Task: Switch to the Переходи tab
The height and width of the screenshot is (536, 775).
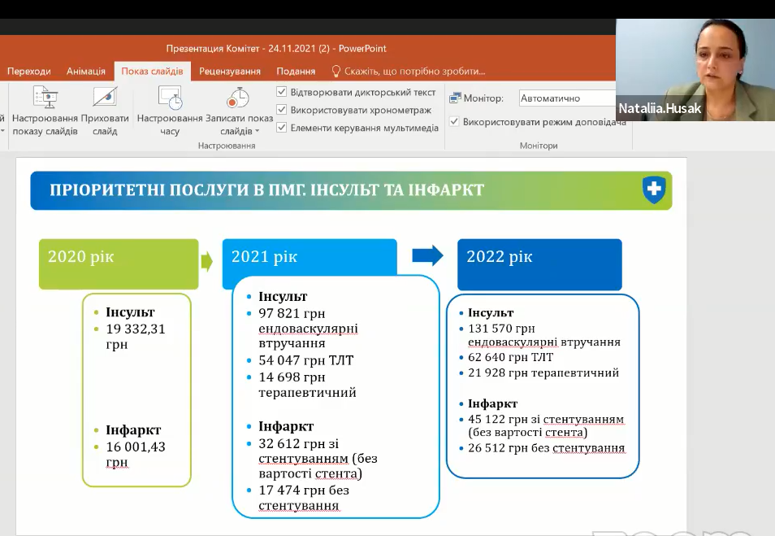Action: tap(28, 72)
